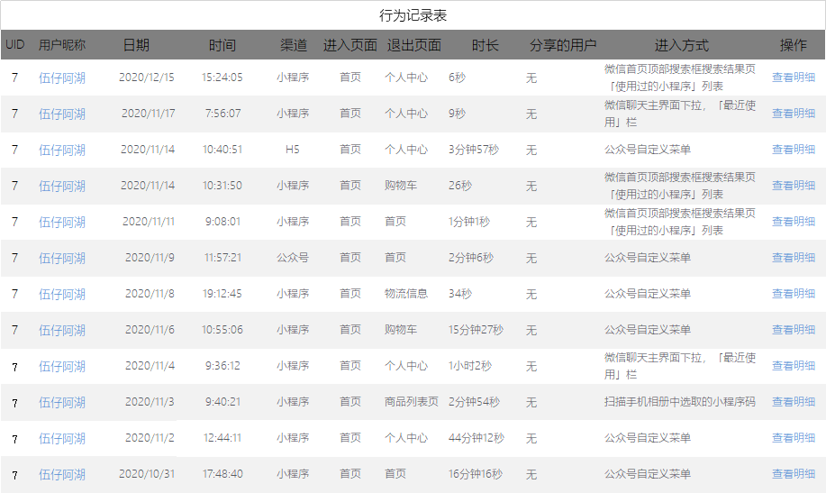Image resolution: width=826 pixels, height=493 pixels.
Task: Click 伍仔阿湖 in the 2020/11/2 row
Action: click(62, 438)
